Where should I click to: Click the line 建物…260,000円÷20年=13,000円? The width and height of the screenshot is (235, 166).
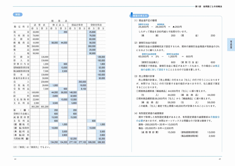click(158, 124)
